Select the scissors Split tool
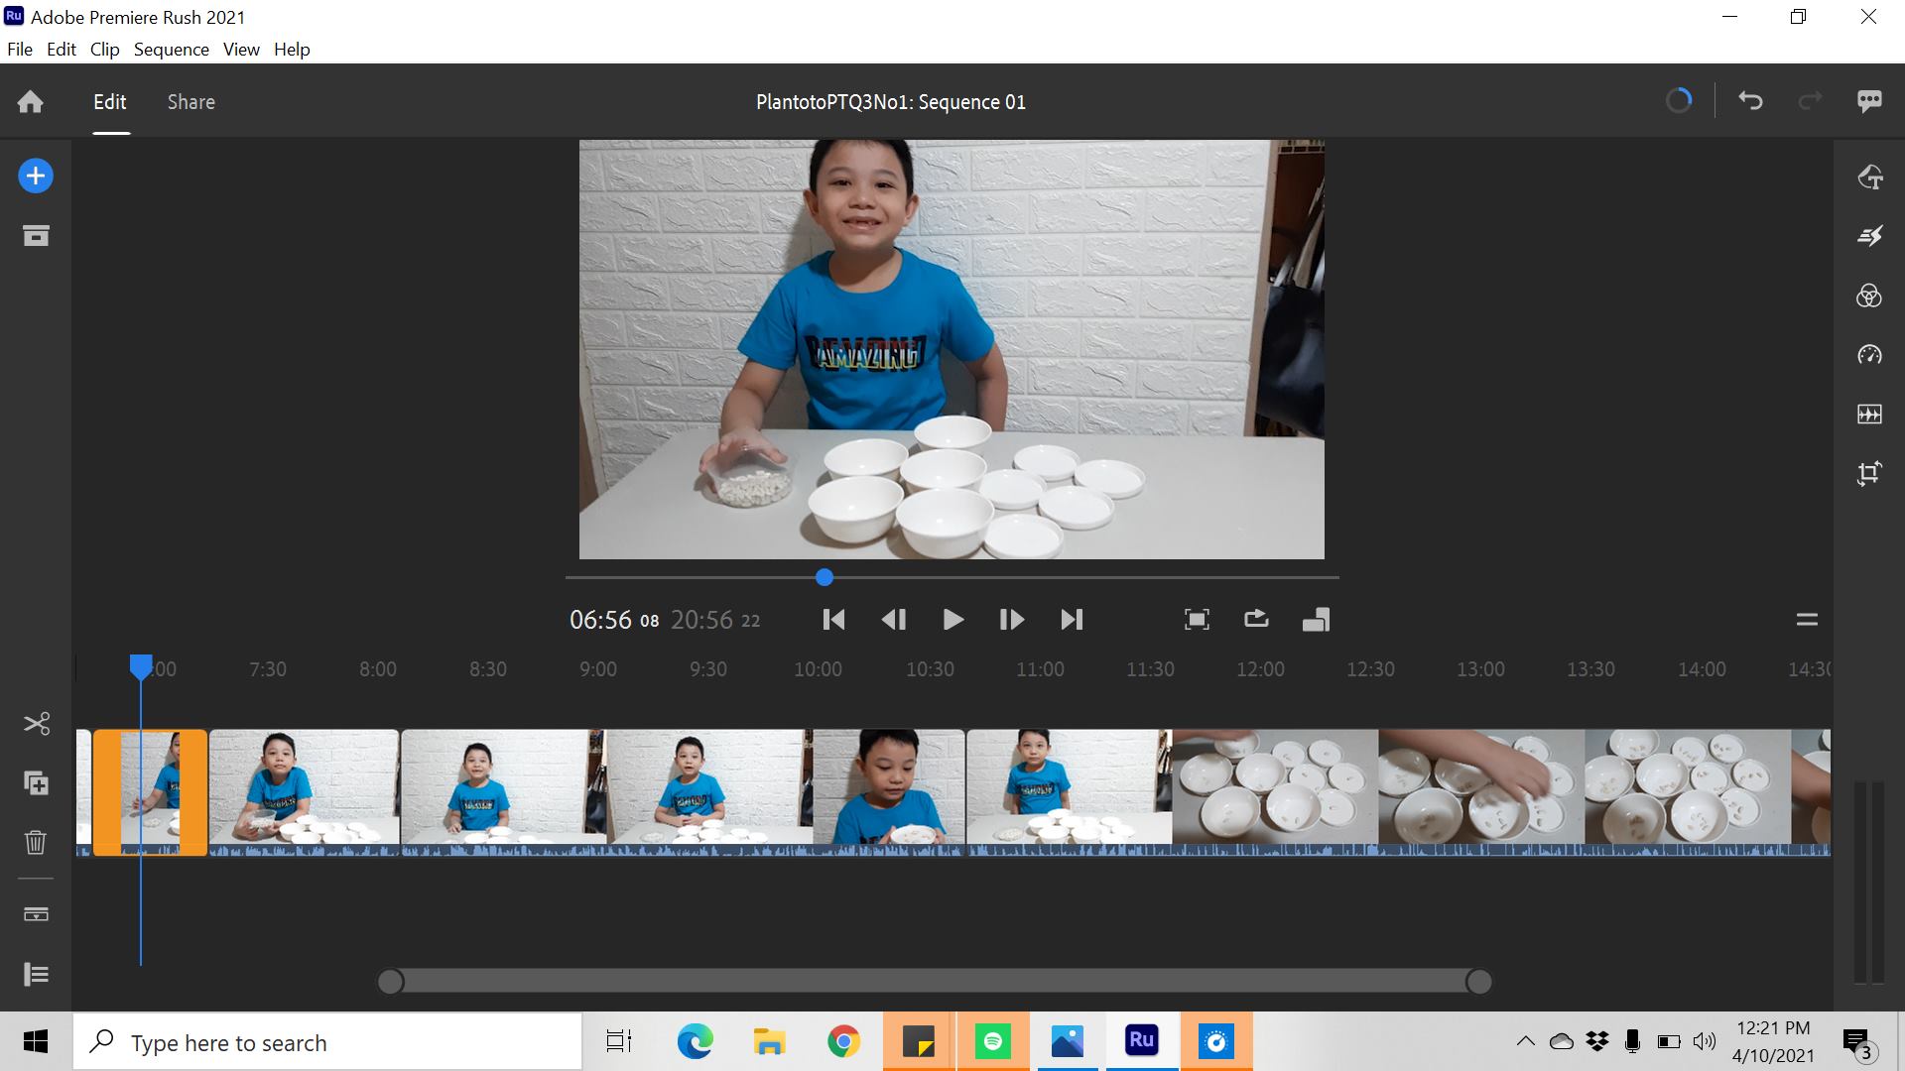This screenshot has width=1905, height=1071. coord(37,724)
